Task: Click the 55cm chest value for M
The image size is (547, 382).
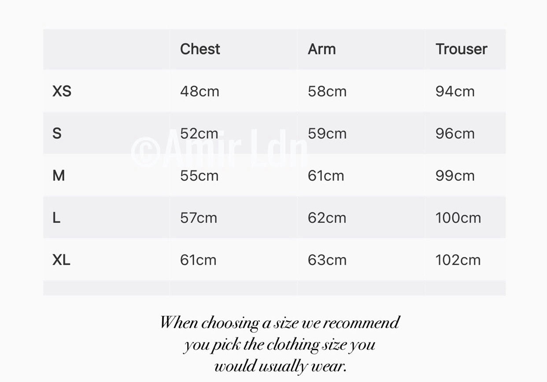Action: pos(200,175)
